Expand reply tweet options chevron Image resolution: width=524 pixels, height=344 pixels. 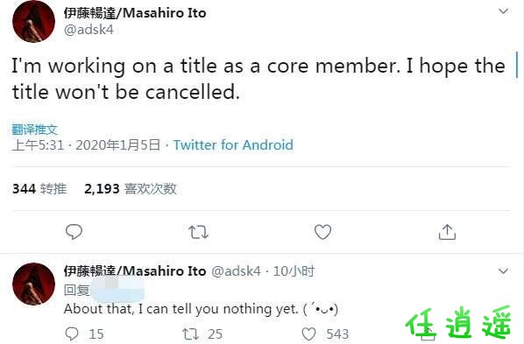pos(503,270)
